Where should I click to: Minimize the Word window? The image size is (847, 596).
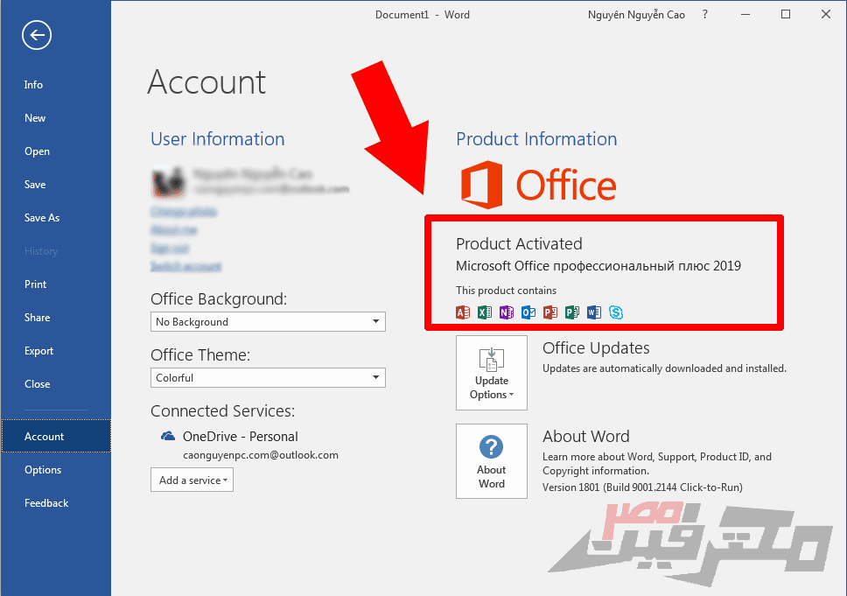(746, 15)
